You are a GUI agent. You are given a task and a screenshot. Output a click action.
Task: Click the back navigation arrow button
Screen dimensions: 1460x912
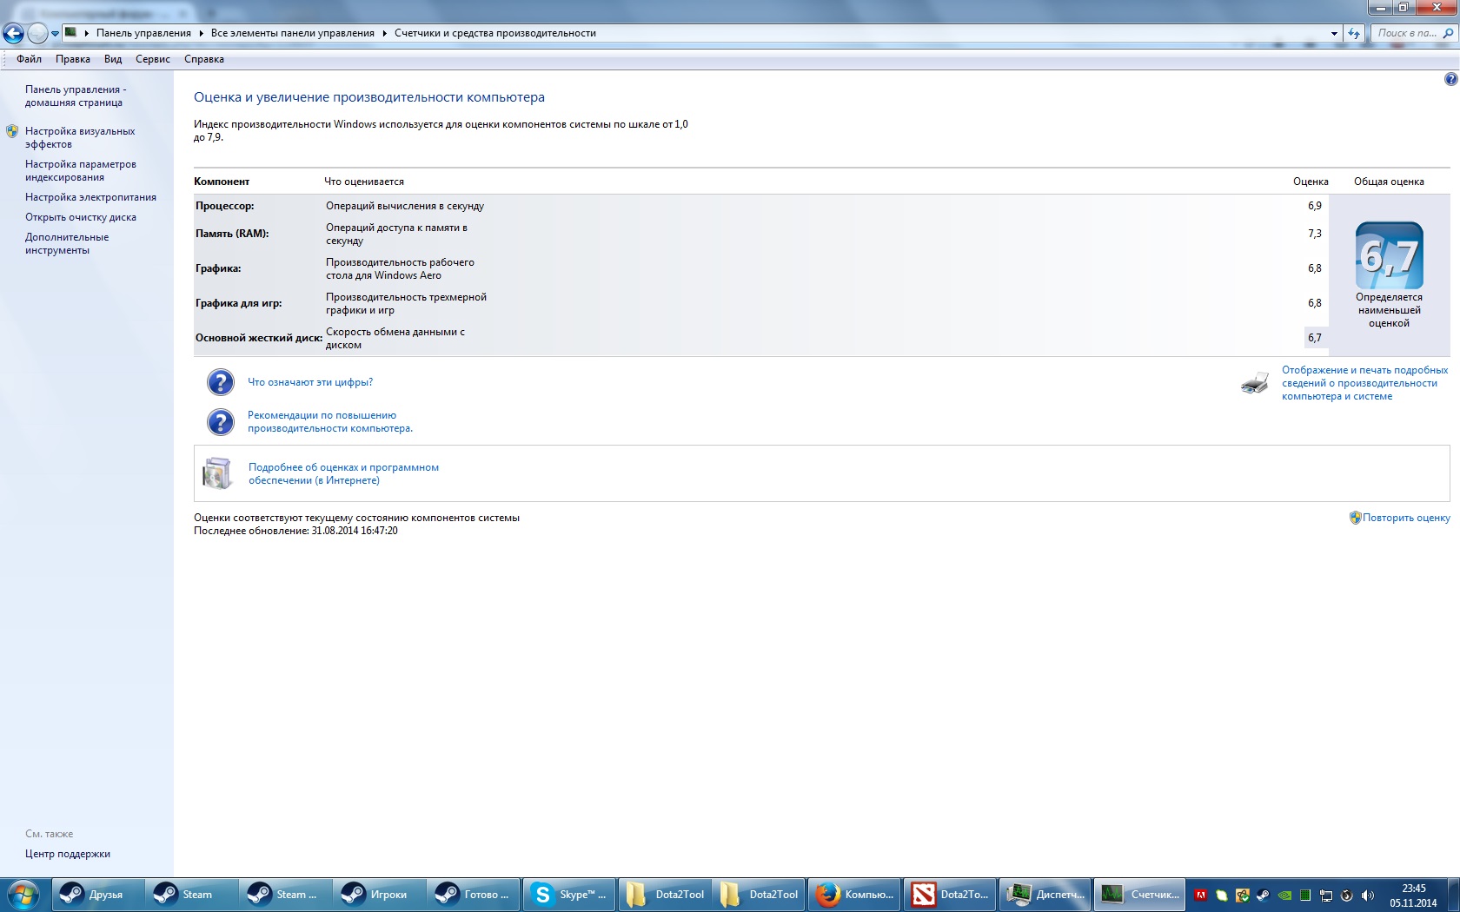pyautogui.click(x=13, y=34)
